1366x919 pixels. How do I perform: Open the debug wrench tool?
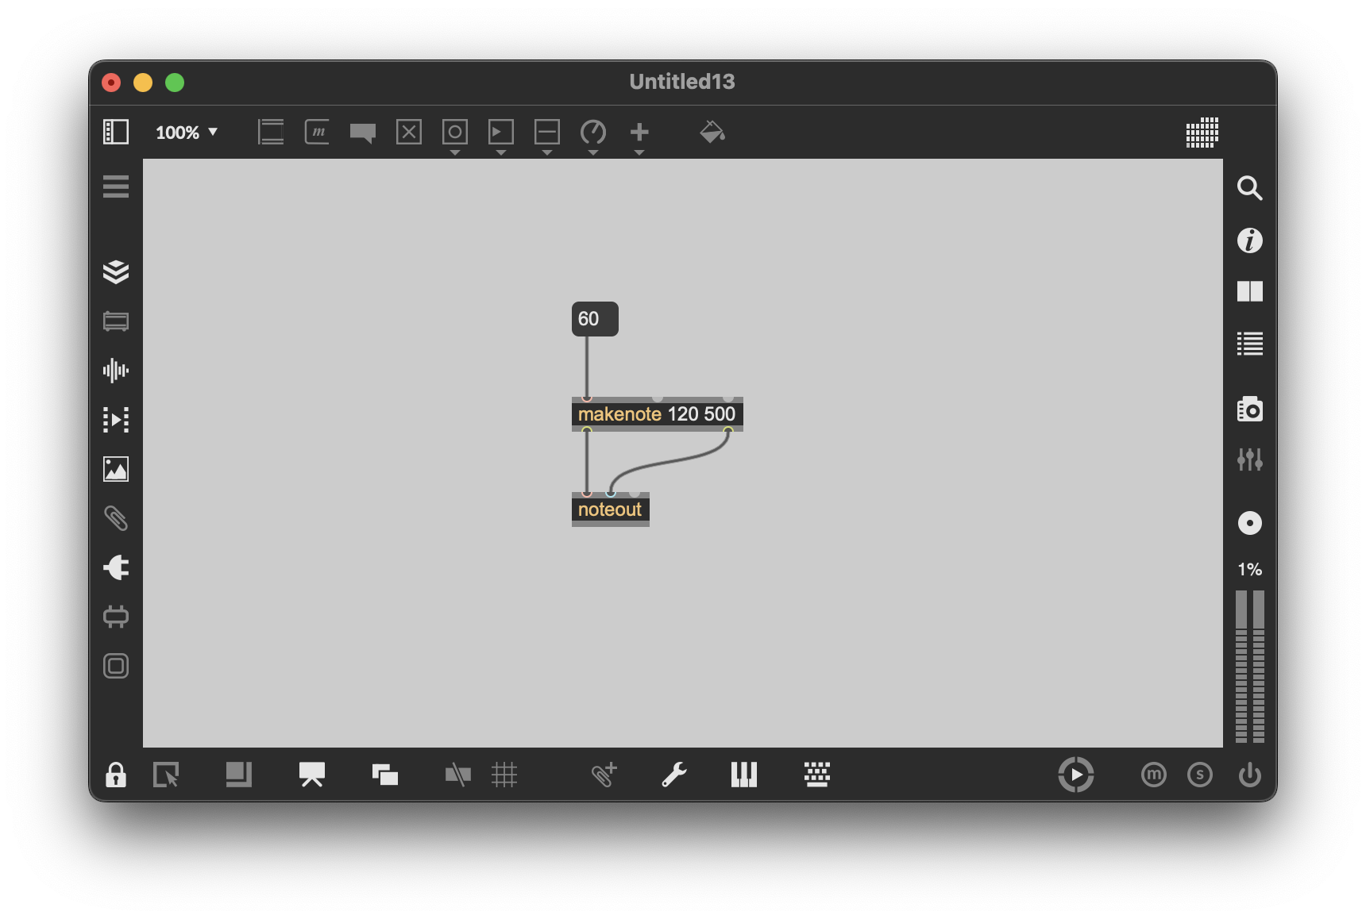[x=674, y=775]
